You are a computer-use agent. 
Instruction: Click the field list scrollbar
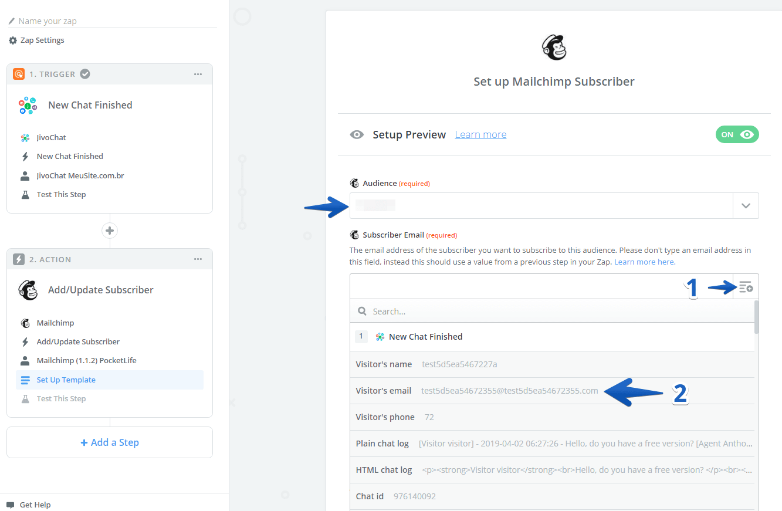click(756, 317)
